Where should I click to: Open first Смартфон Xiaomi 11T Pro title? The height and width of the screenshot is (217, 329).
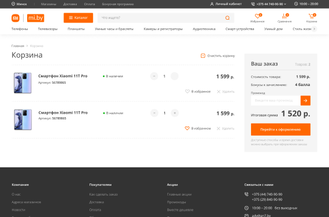[63, 76]
